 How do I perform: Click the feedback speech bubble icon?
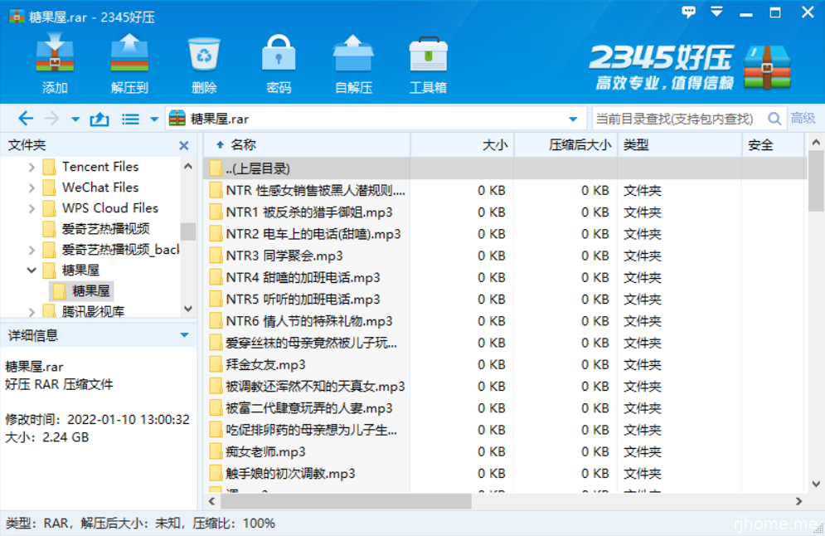(x=688, y=12)
